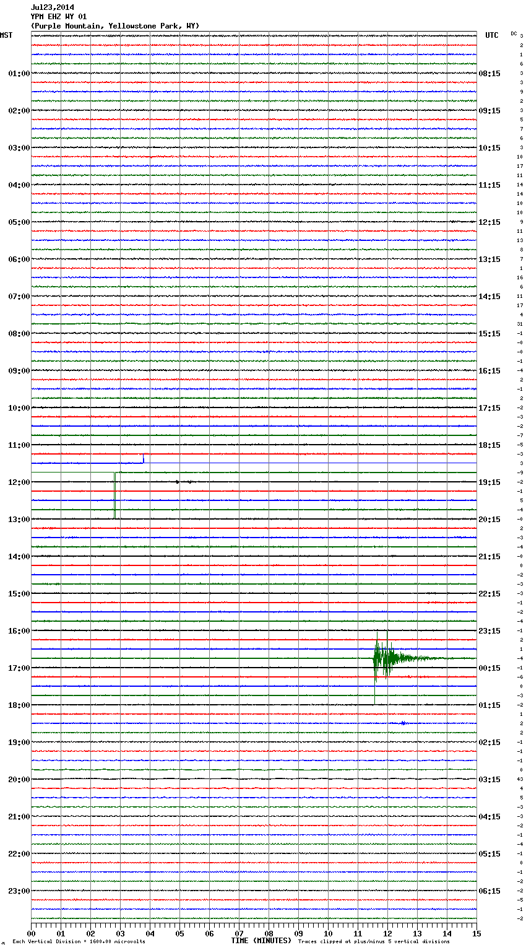
Task: Click the DC column header
Action: 514,33
